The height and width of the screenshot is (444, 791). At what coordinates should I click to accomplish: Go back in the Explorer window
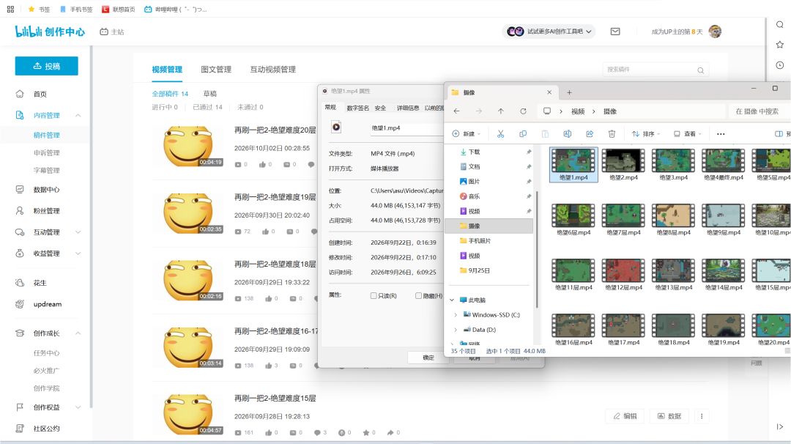[456, 111]
